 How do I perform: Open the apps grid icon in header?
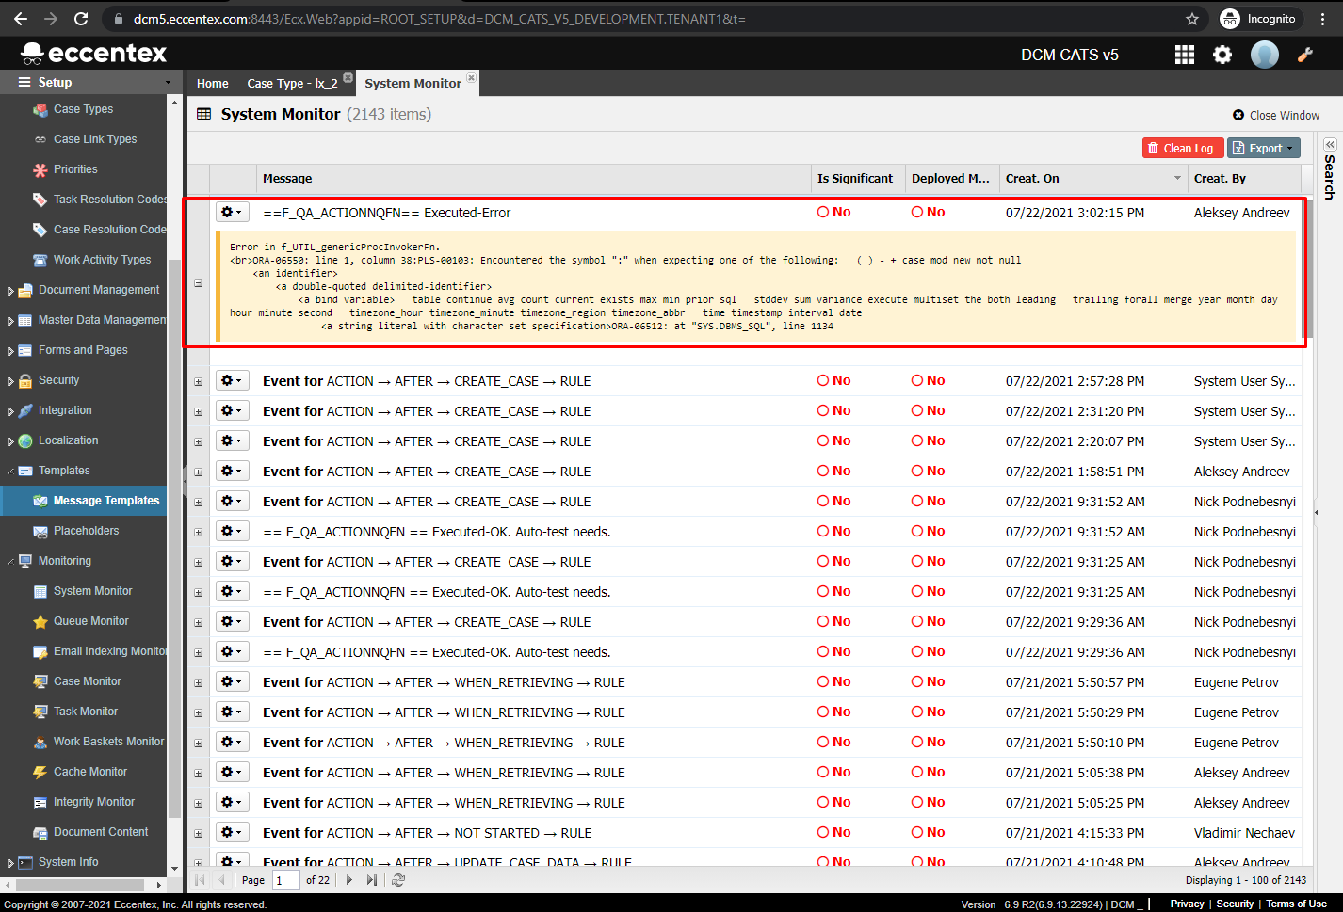1185,55
